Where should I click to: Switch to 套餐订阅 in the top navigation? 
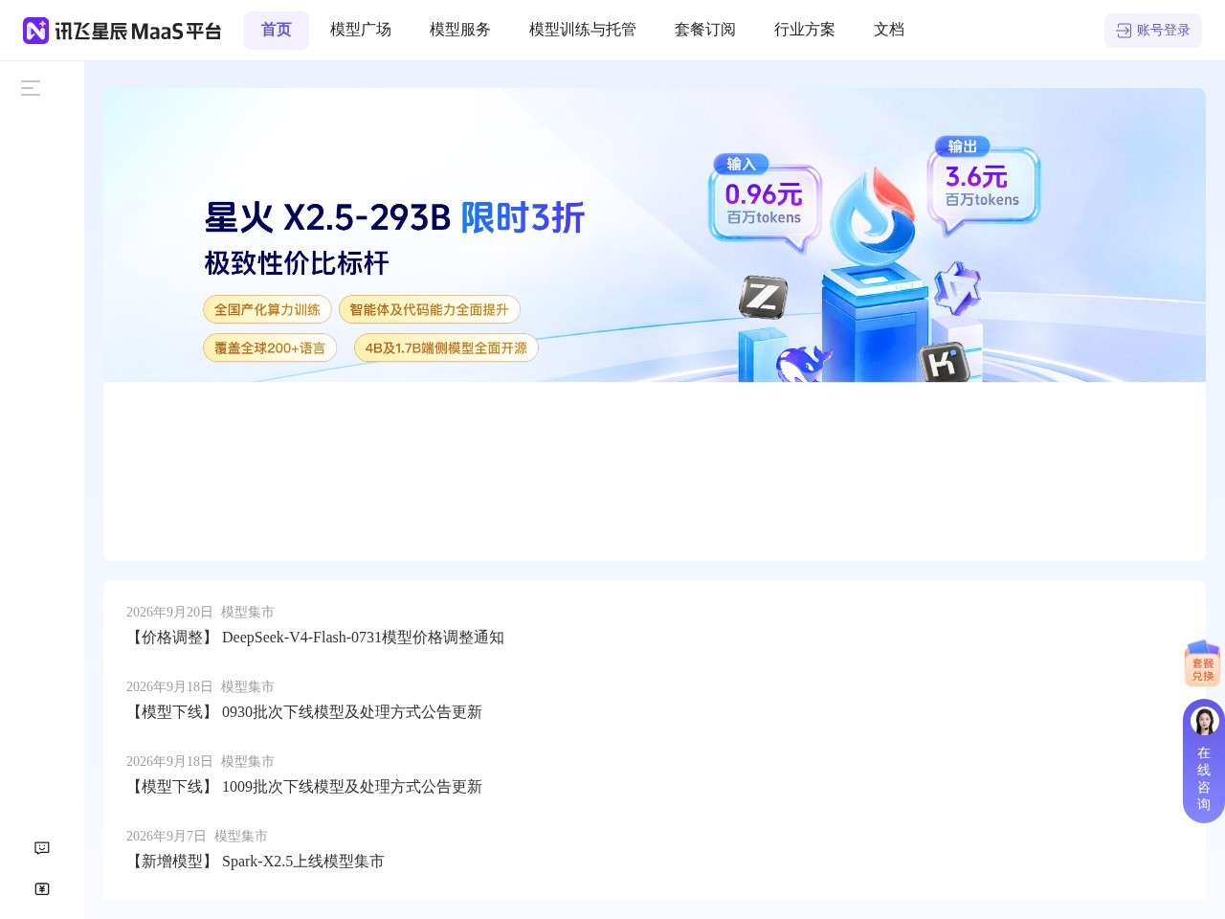point(705,31)
